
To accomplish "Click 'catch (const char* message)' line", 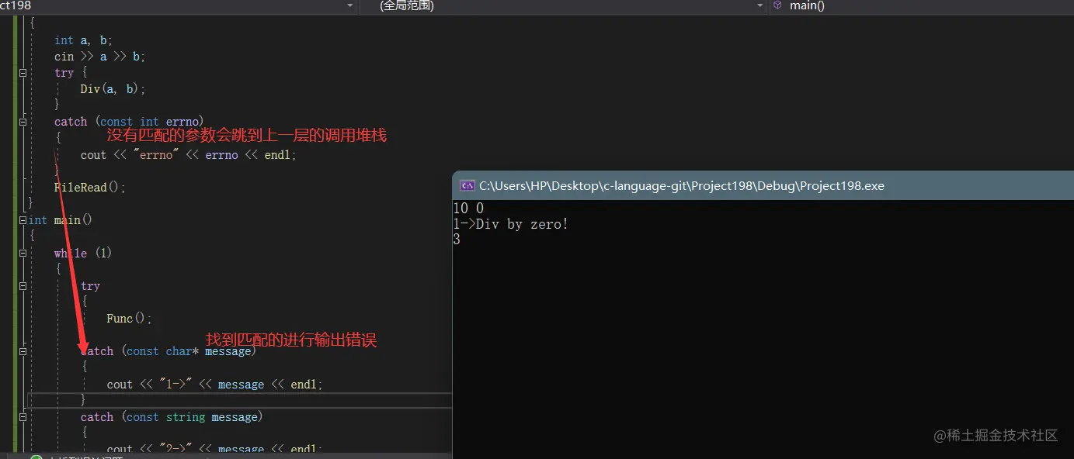I will click(168, 351).
